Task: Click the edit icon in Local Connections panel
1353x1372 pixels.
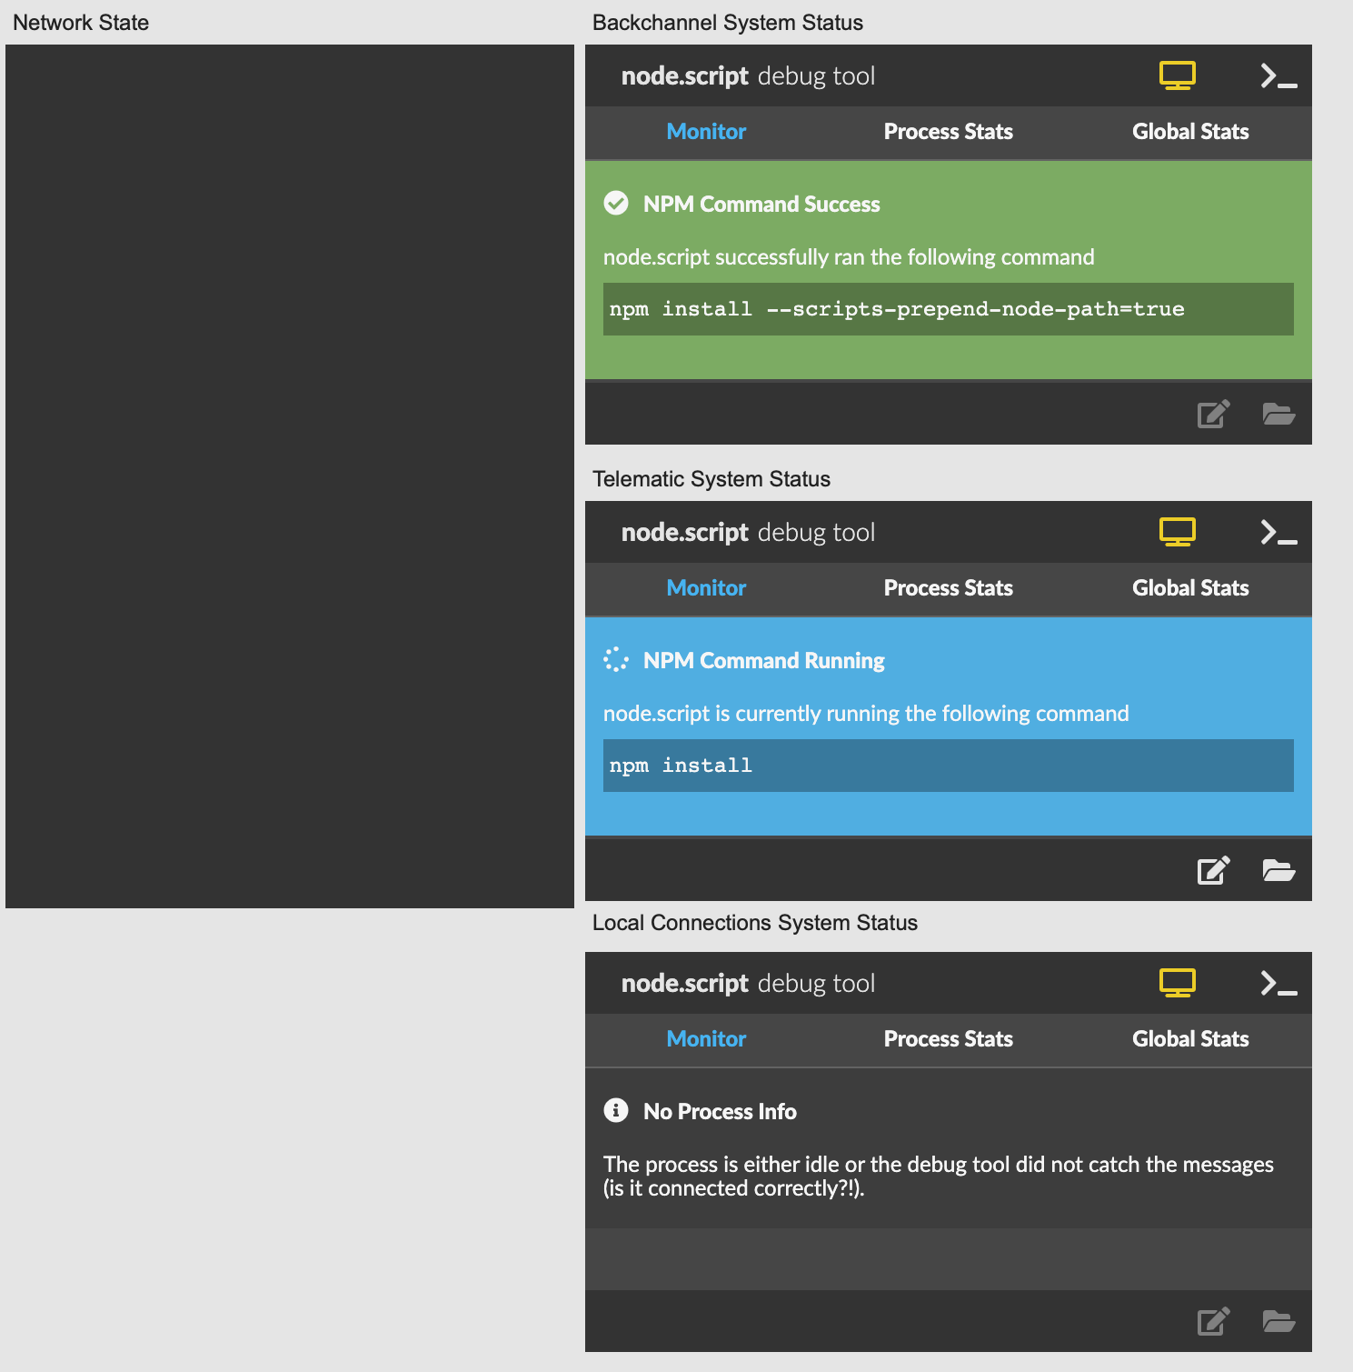Action: coord(1213,1322)
